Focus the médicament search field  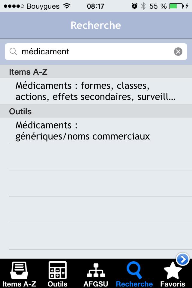[96, 52]
